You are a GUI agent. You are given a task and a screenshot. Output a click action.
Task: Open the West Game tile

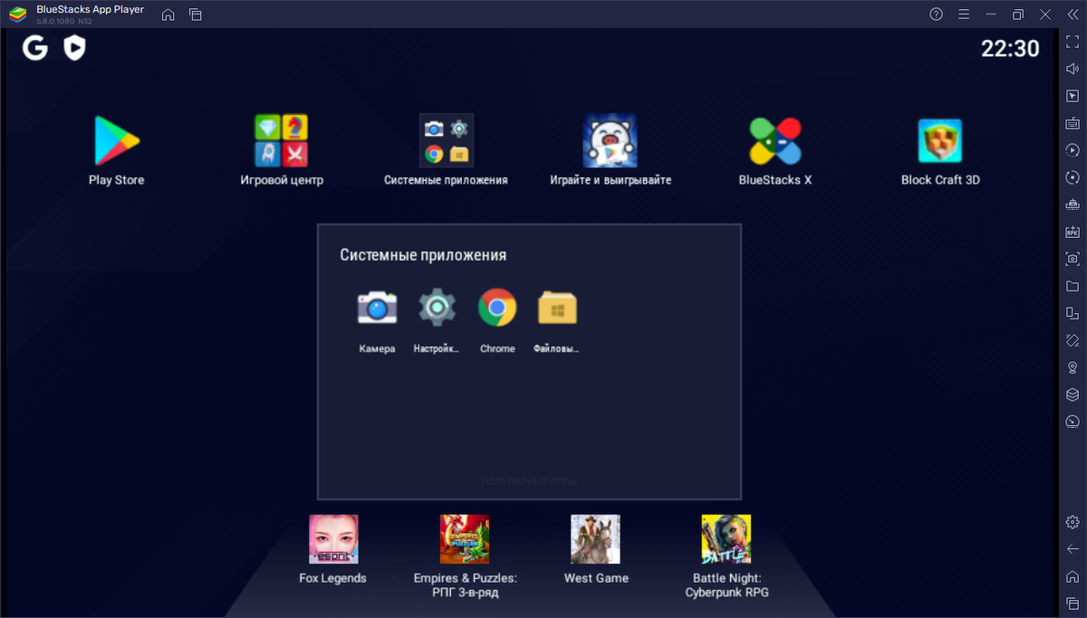[595, 539]
